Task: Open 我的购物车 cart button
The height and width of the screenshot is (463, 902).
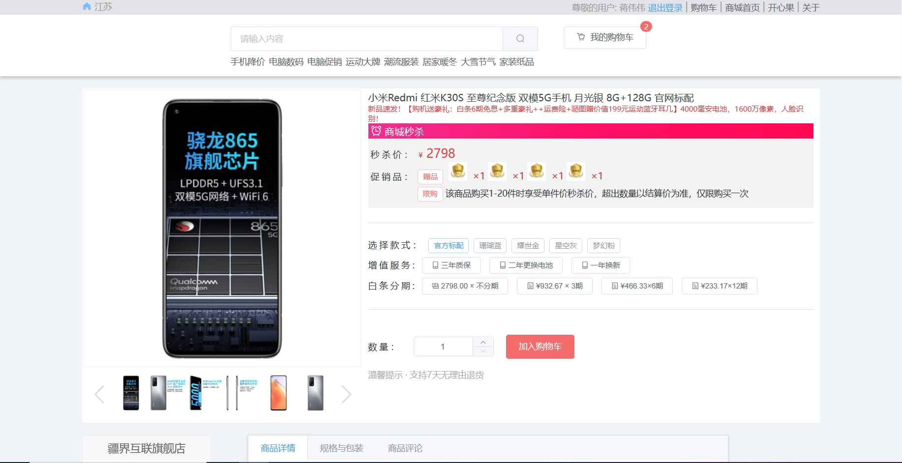Action: pyautogui.click(x=605, y=37)
